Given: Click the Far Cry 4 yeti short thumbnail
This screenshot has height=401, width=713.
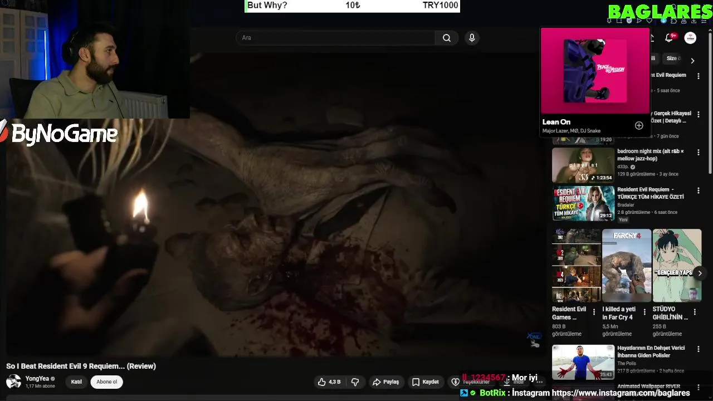Looking at the screenshot, I should tap(627, 265).
